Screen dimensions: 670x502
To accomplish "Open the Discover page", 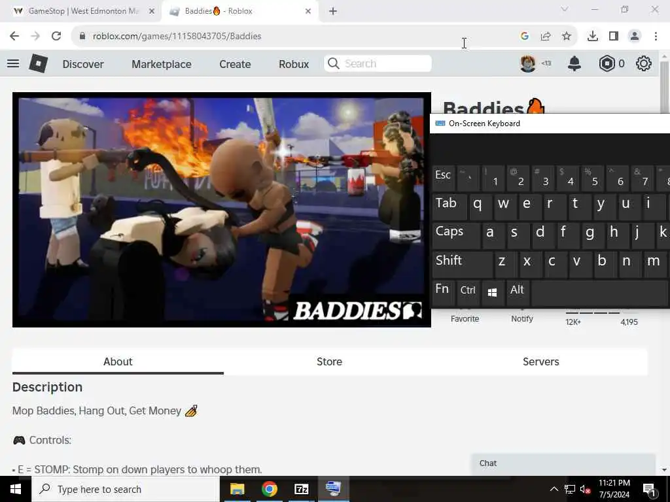I will [83, 64].
